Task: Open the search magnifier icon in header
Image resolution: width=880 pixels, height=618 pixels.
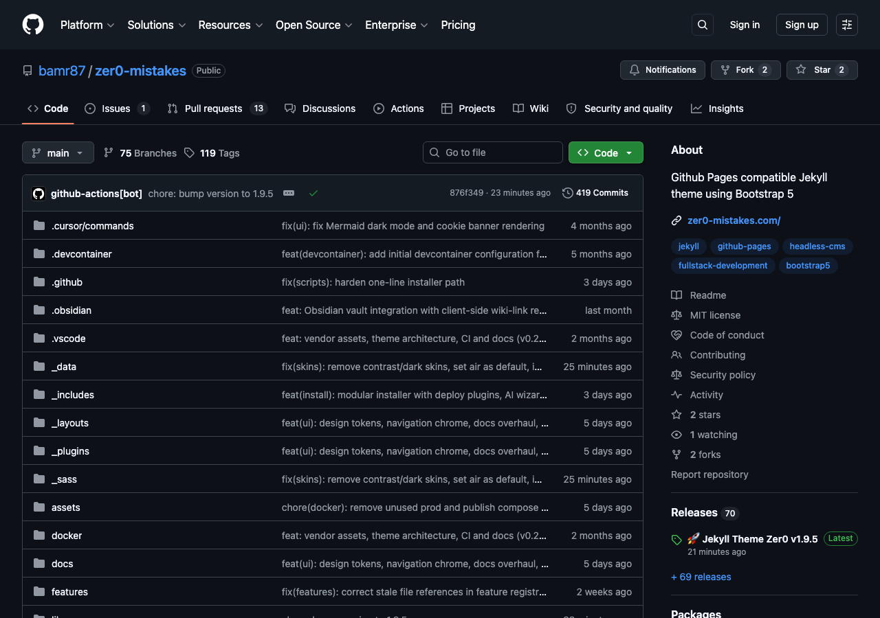Action: pos(703,25)
